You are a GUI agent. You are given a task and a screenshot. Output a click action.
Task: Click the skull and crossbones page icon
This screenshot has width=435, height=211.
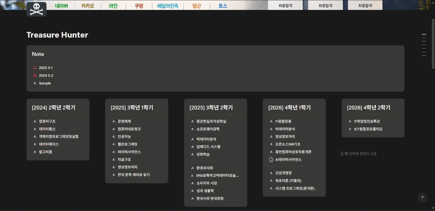(36, 9)
